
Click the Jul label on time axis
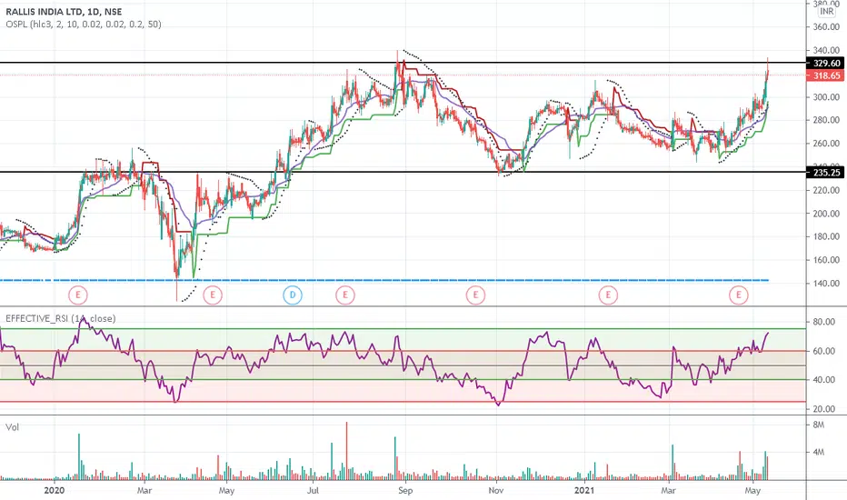pos(313,490)
